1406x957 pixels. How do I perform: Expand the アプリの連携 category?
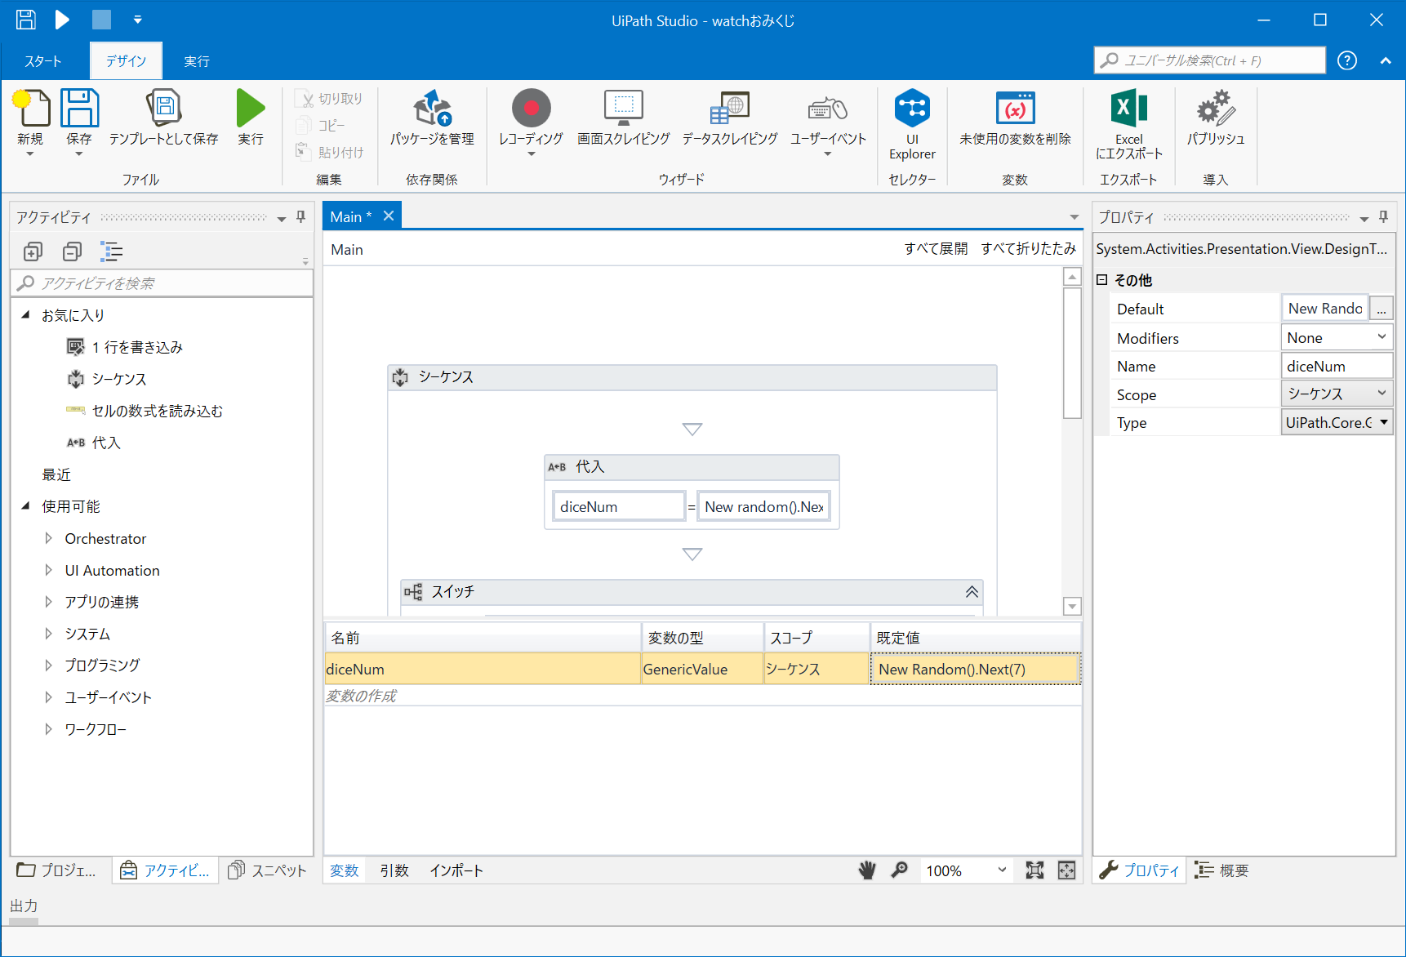48,602
